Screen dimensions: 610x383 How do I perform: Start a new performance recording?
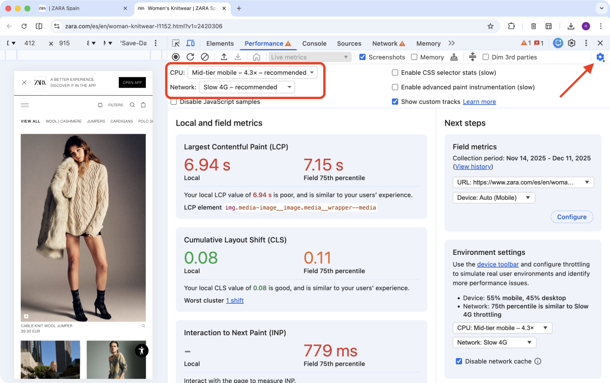pos(176,57)
